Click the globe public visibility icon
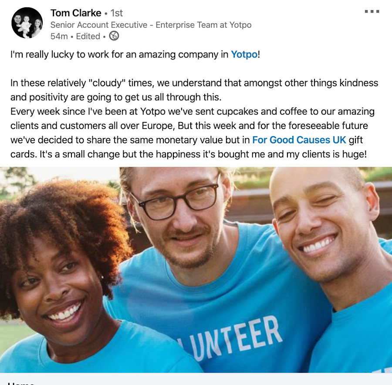Image resolution: width=392 pixels, height=385 pixels. point(114,36)
